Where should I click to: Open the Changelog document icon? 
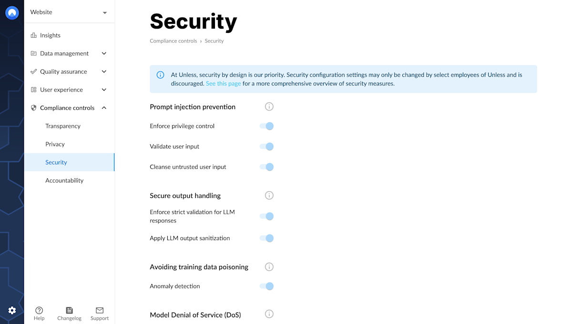(69, 310)
